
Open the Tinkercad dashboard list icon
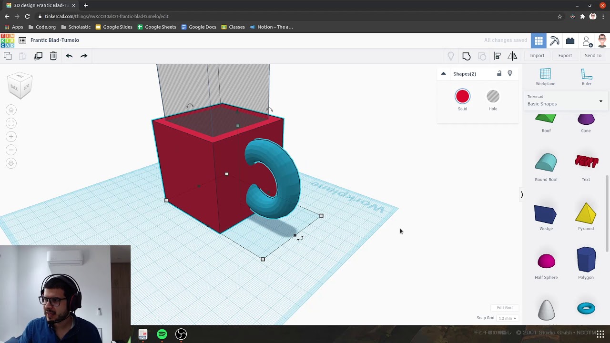(22, 40)
